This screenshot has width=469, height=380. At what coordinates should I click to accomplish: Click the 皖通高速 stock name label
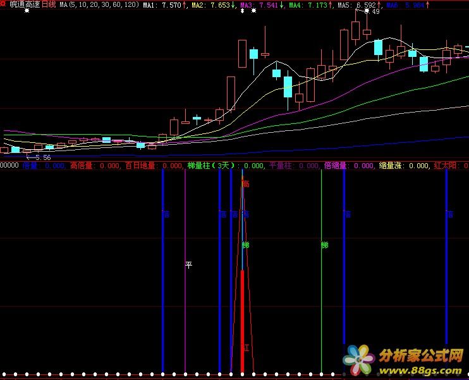pyautogui.click(x=25, y=4)
